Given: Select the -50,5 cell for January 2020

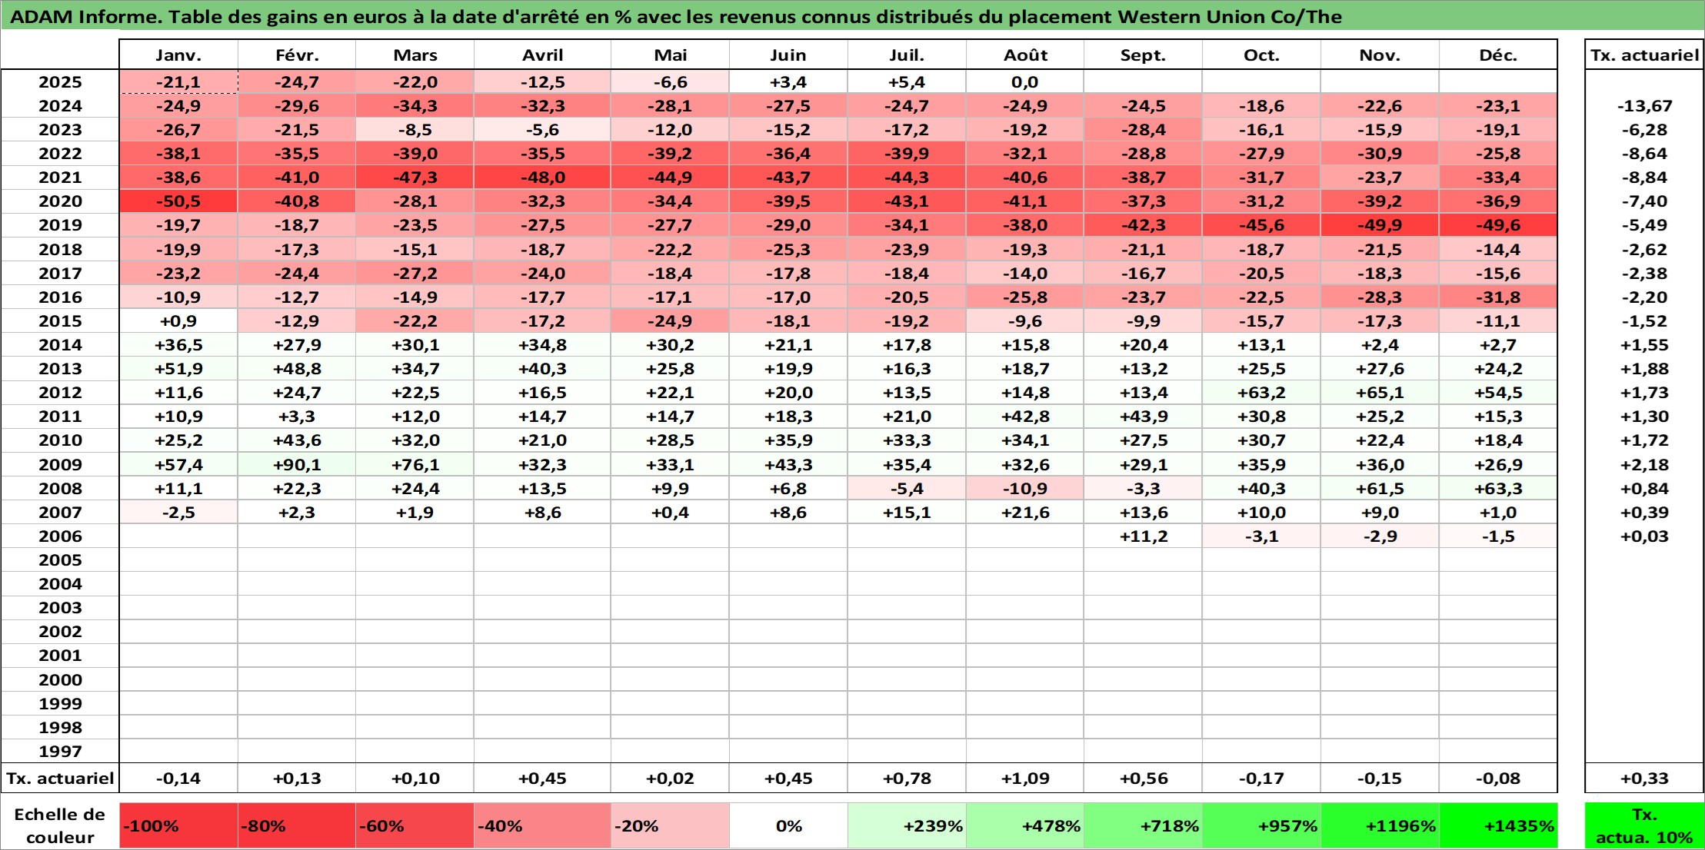Looking at the screenshot, I should click(178, 201).
